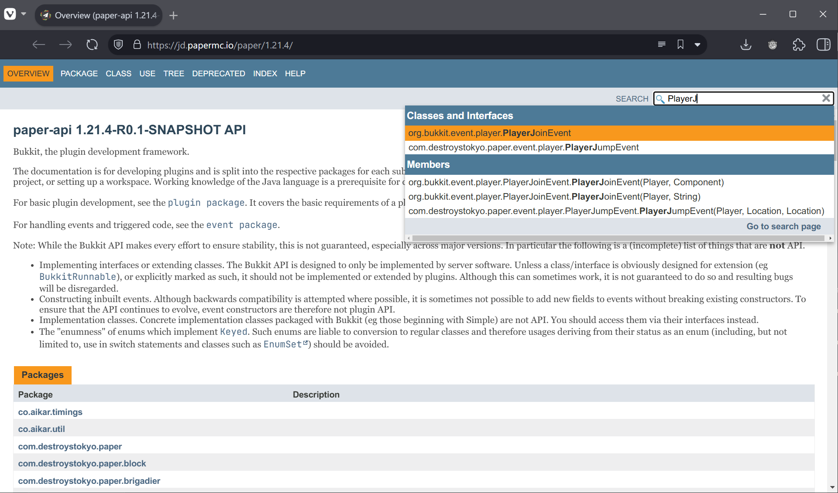Click Go to search page
Image resolution: width=838 pixels, height=493 pixels.
(x=783, y=226)
